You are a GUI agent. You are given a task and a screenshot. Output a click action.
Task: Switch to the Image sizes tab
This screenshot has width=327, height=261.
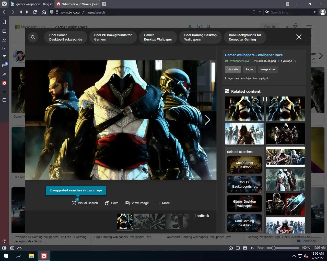pyautogui.click(x=268, y=69)
